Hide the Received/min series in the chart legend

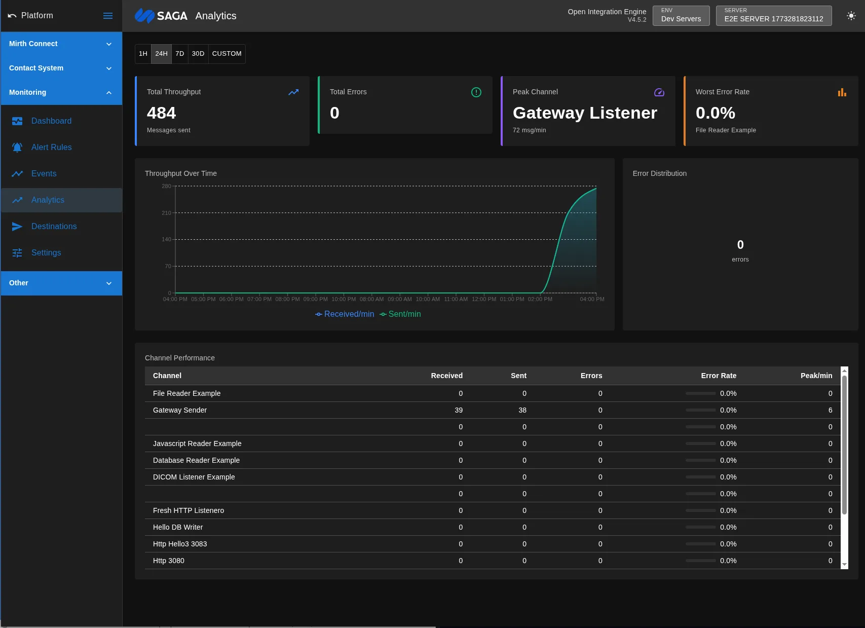pos(344,314)
